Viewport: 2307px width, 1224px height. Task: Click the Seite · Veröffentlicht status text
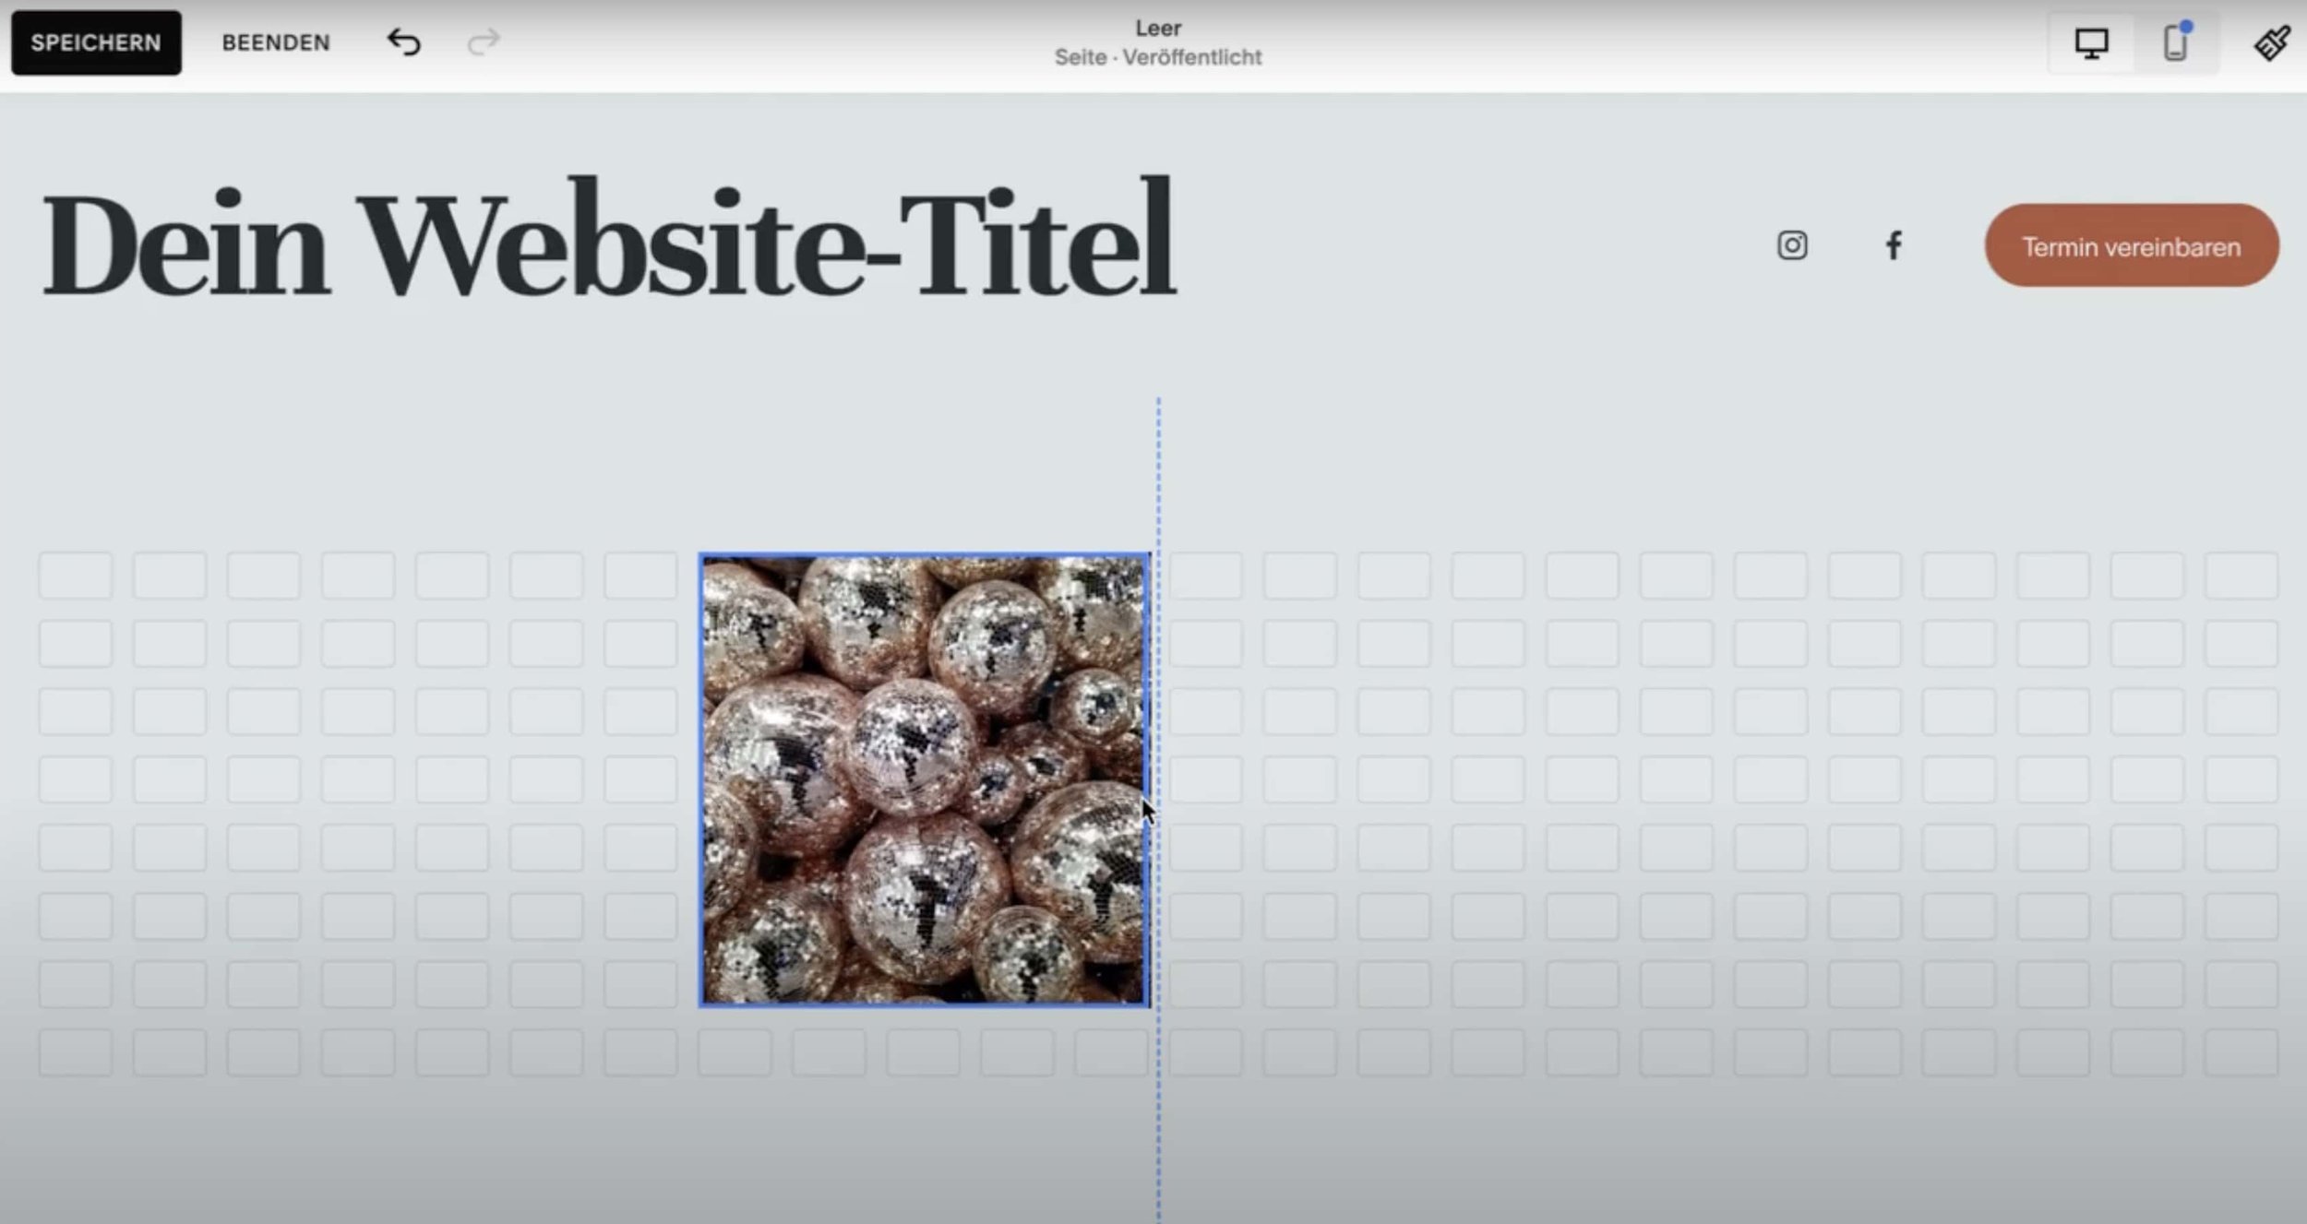1157,57
